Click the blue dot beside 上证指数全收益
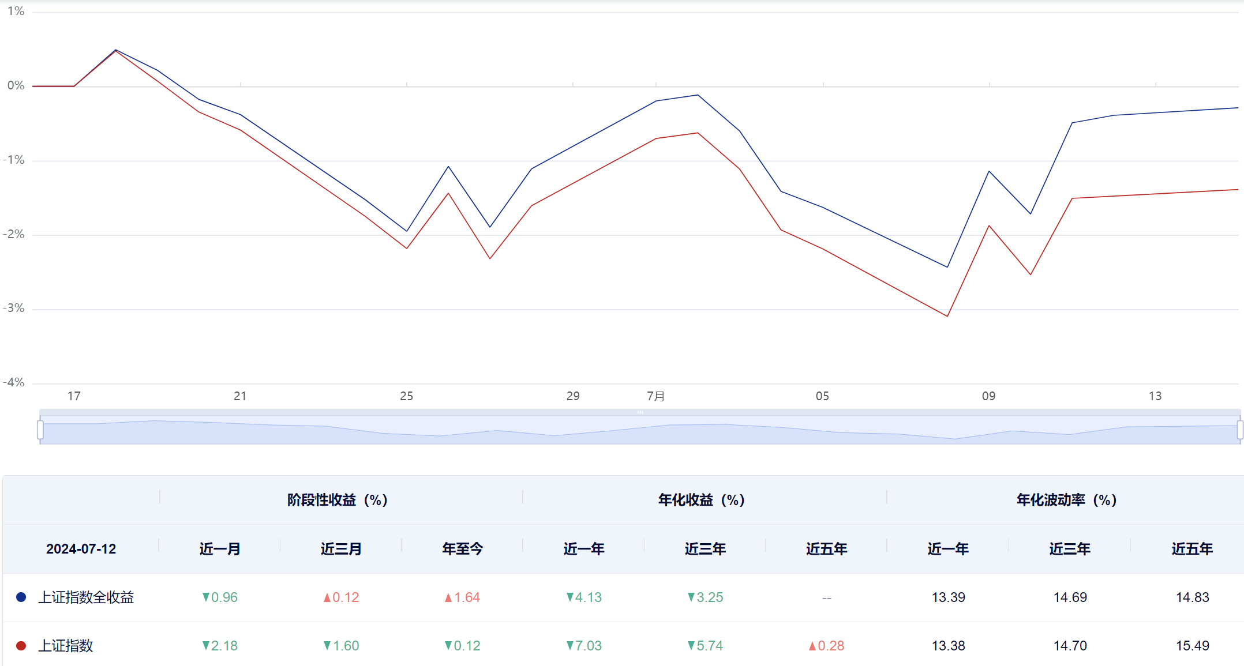 (x=21, y=597)
